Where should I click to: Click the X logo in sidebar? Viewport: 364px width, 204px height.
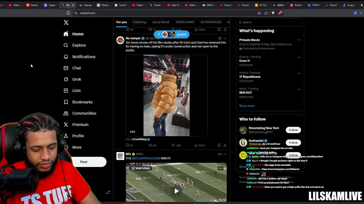[x=66, y=23]
